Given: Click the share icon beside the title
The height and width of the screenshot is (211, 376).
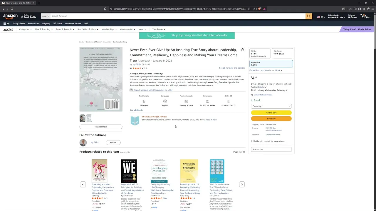Looking at the screenshot, I should (243, 50).
